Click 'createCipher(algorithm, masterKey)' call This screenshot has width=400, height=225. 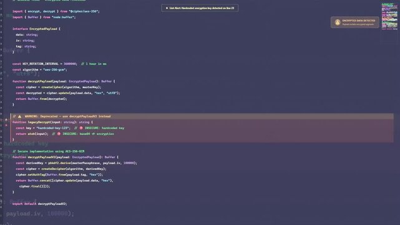(x=71, y=87)
